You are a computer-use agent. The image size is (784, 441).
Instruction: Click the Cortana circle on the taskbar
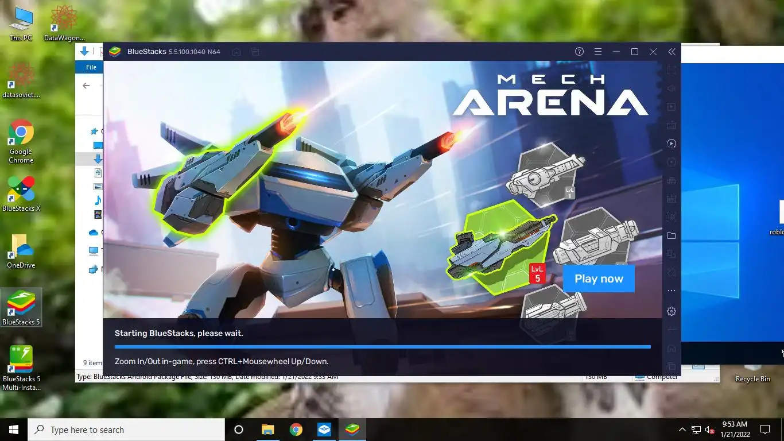click(x=239, y=430)
